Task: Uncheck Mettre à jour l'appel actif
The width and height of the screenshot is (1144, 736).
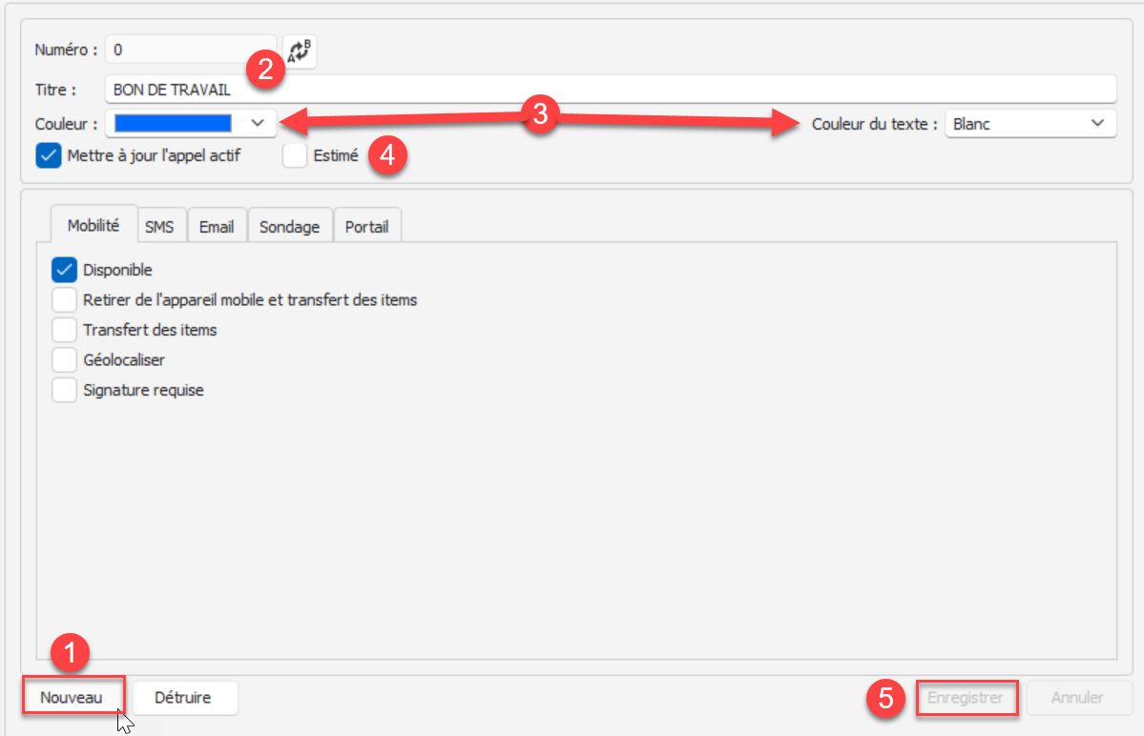Action: pos(49,156)
